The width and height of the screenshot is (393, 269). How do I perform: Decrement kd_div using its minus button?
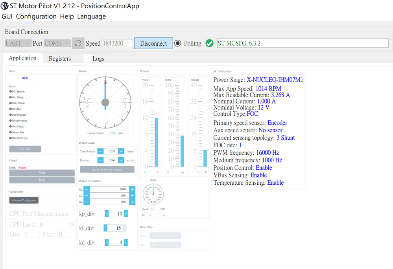click(107, 242)
